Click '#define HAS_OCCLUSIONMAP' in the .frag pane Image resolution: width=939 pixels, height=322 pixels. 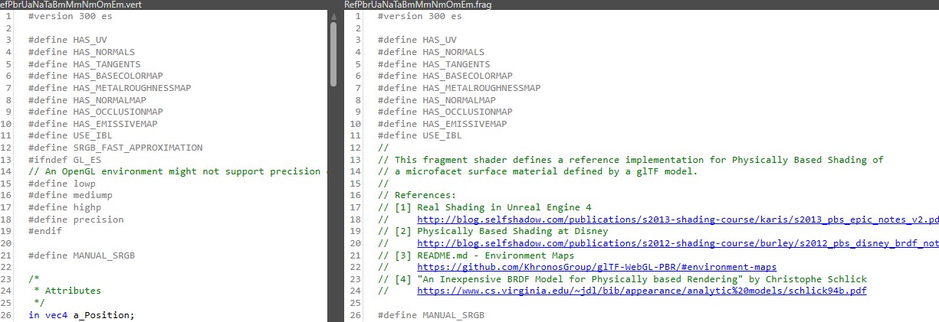(446, 112)
